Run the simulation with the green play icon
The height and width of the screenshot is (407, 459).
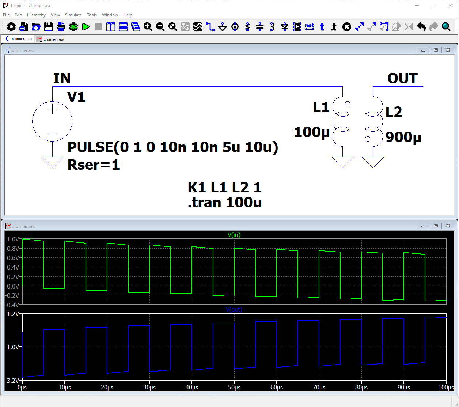86,27
